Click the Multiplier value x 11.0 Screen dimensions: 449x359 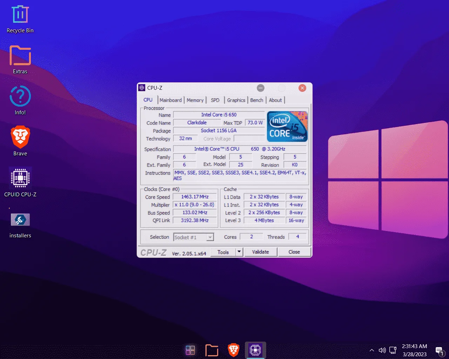195,205
